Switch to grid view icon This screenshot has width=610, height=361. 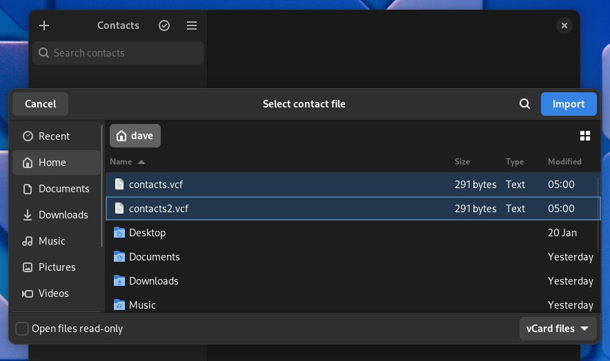(x=585, y=136)
